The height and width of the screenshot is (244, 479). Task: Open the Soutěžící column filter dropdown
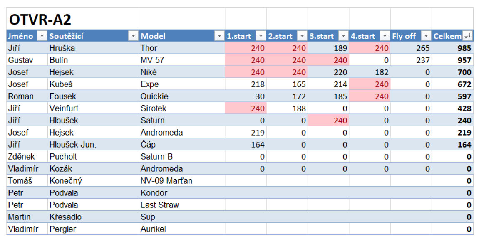pyautogui.click(x=133, y=36)
